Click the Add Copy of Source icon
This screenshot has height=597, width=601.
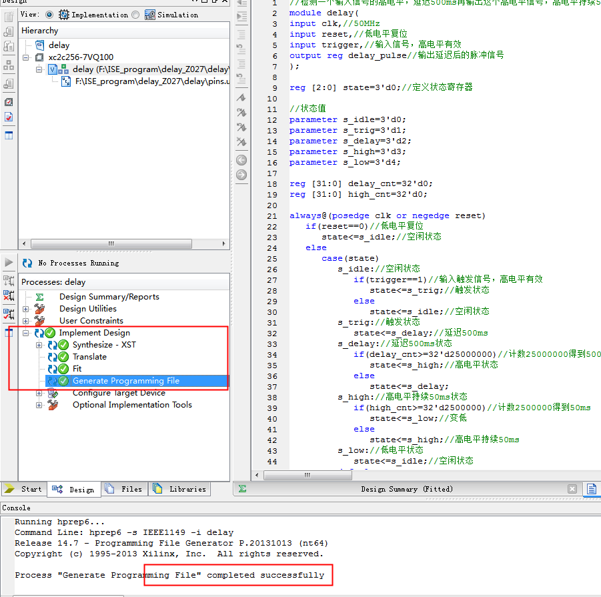coord(7,45)
